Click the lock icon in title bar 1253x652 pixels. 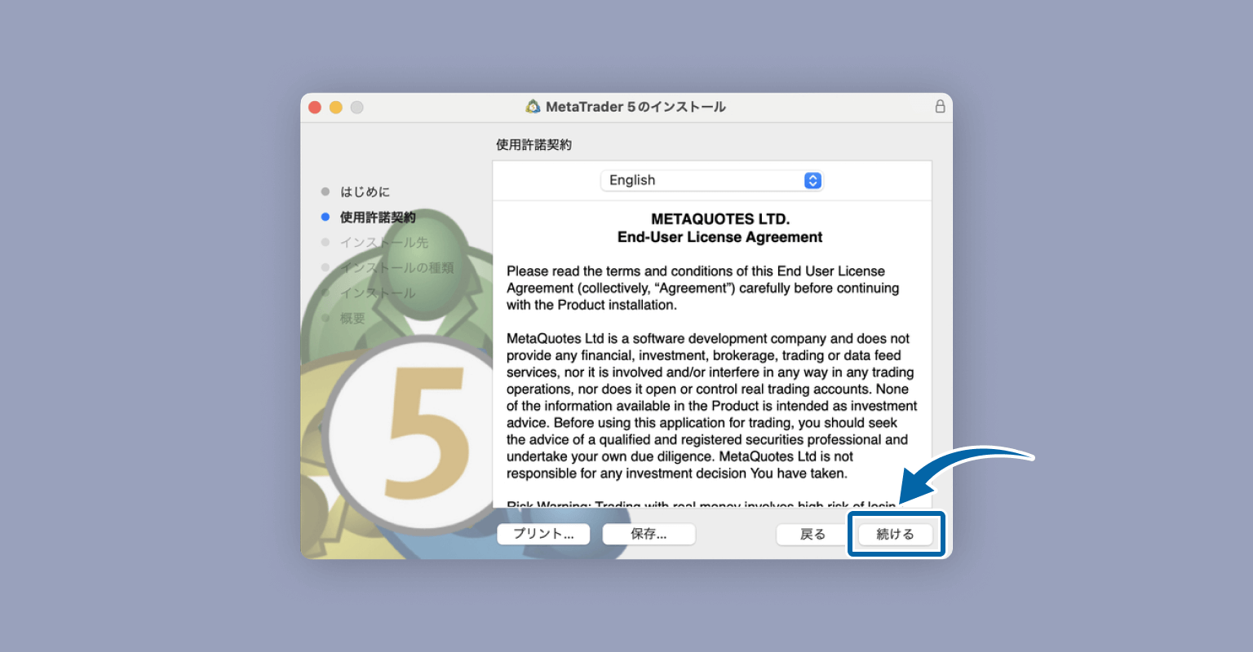click(940, 107)
